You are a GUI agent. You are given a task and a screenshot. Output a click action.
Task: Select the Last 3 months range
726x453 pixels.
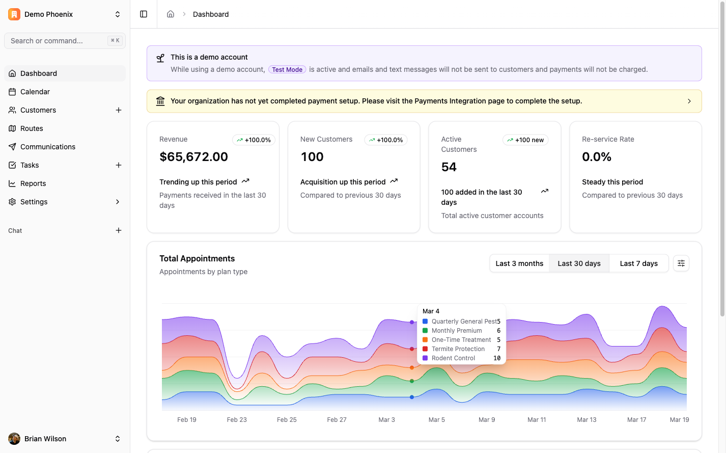click(x=519, y=263)
